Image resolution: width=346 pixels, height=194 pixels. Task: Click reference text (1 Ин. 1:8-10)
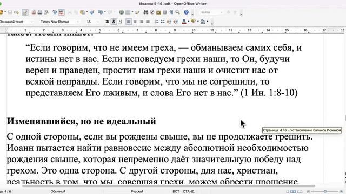(x=269, y=93)
